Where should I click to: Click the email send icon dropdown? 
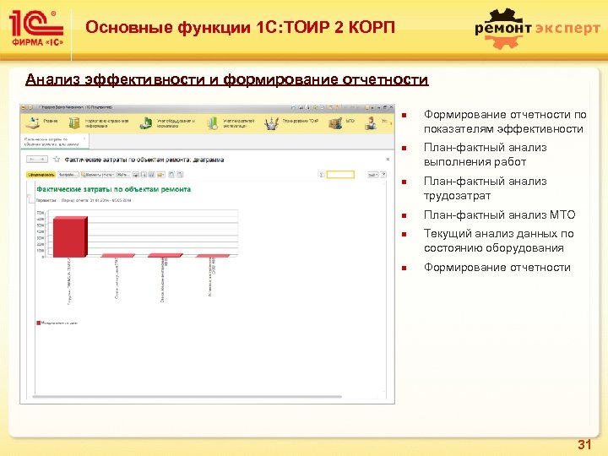(x=161, y=175)
